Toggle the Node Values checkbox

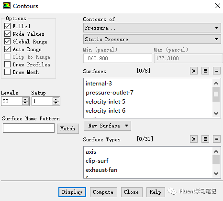(x=8, y=34)
